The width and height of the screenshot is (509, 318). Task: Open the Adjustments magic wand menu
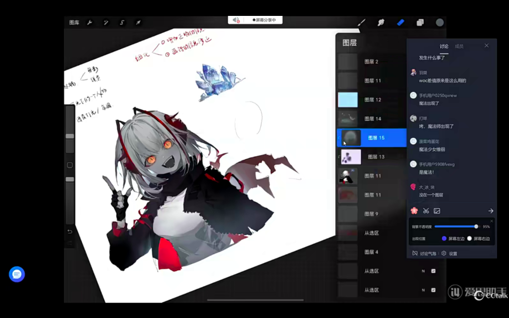coord(106,22)
